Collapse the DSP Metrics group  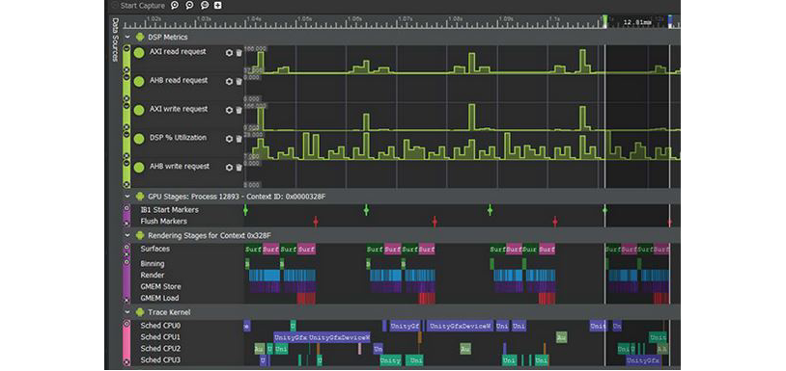click(126, 37)
